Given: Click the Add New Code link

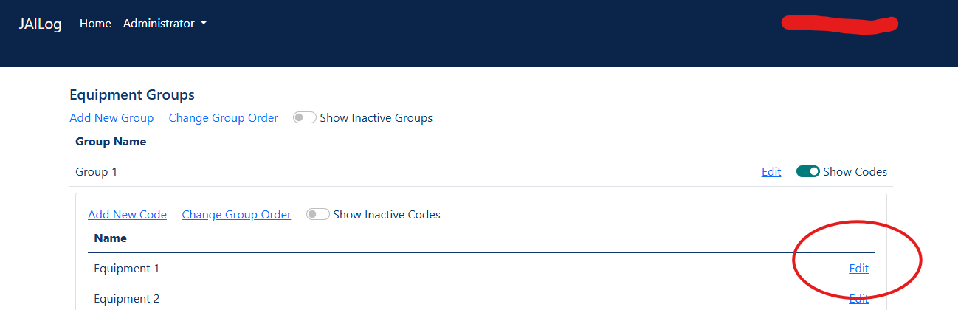Looking at the screenshot, I should [x=127, y=215].
